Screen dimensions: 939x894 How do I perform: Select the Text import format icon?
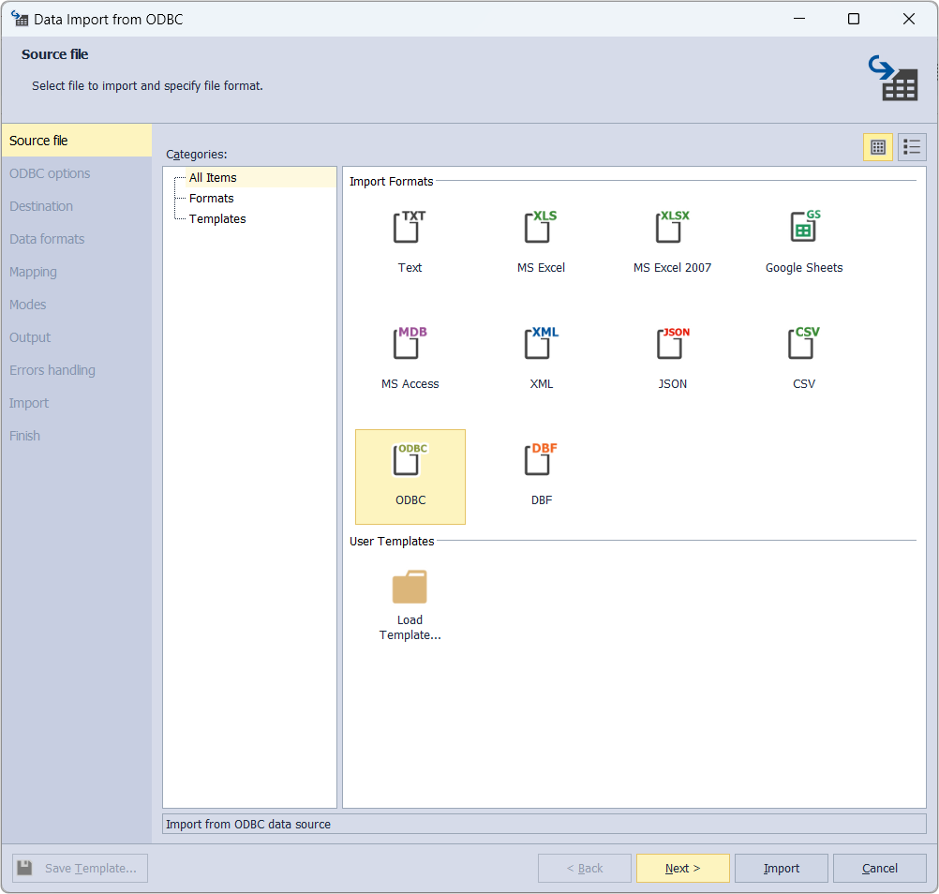point(410,239)
